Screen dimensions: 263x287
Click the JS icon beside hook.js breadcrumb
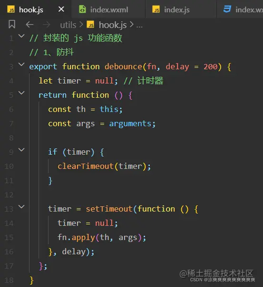coord(90,25)
